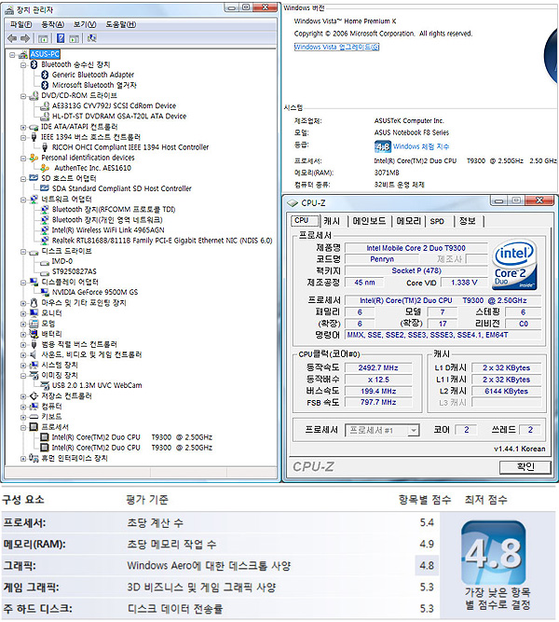
Task: Click the Back arrow in Device Manager toolbar
Action: pos(12,38)
